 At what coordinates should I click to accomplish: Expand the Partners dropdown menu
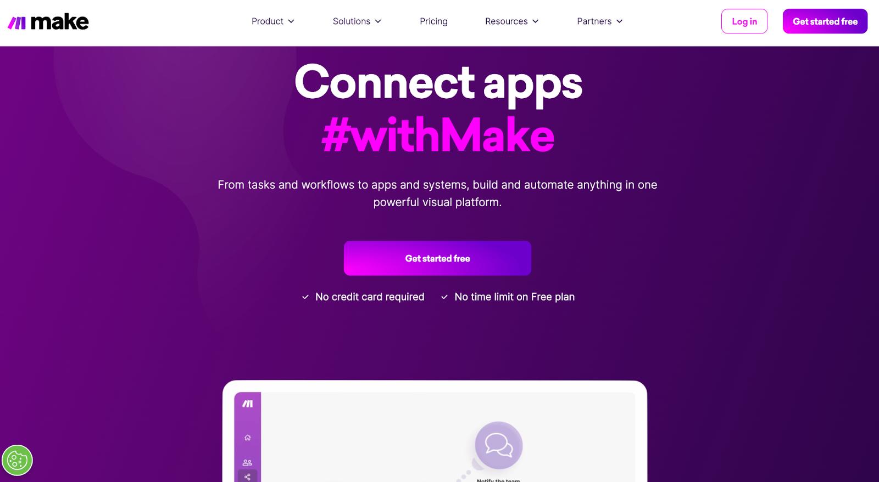click(600, 21)
